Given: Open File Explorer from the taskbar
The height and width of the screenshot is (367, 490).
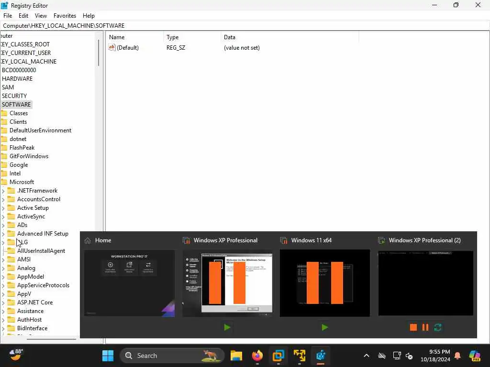Looking at the screenshot, I should click(x=236, y=356).
